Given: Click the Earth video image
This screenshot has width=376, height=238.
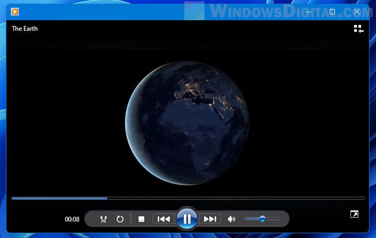Looking at the screenshot, I should (x=187, y=123).
